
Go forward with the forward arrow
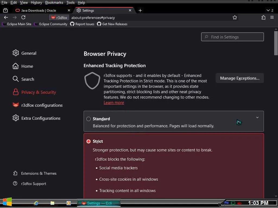click(15, 17)
